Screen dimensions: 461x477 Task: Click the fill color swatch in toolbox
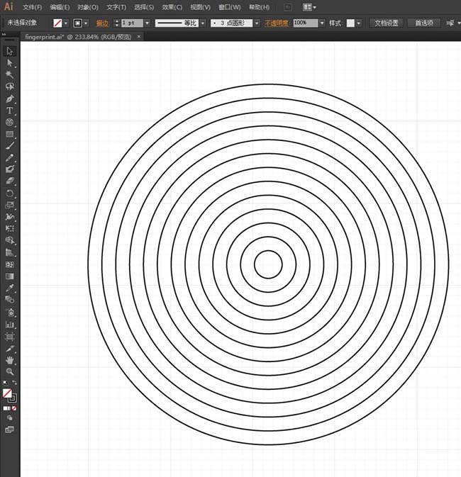7,392
